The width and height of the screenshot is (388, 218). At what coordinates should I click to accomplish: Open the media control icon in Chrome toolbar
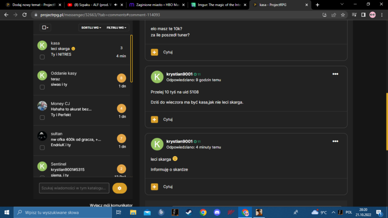coord(354,15)
